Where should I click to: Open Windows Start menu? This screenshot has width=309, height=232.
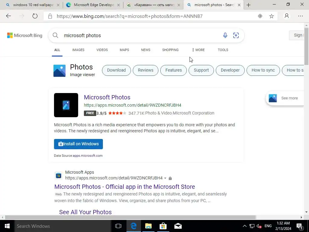click(x=7, y=226)
